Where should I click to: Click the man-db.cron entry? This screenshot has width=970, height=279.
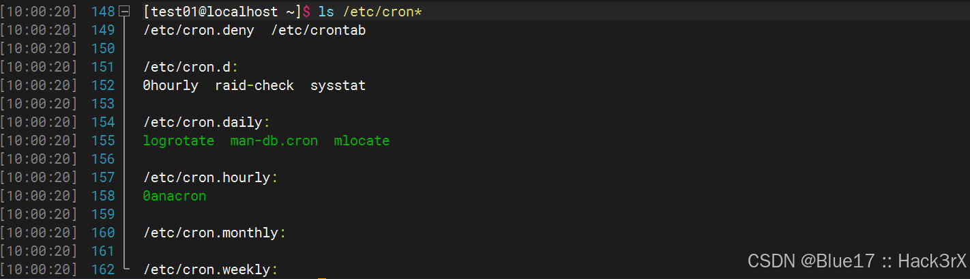coord(274,141)
